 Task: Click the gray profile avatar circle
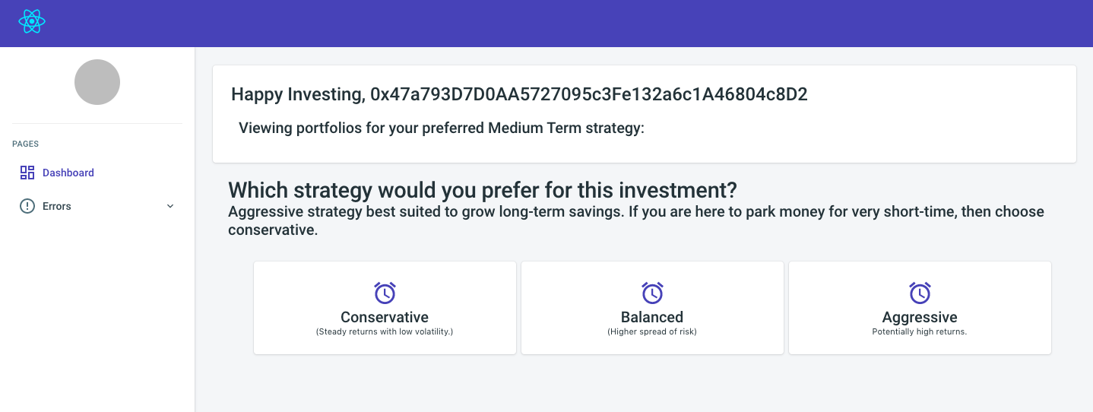(97, 82)
